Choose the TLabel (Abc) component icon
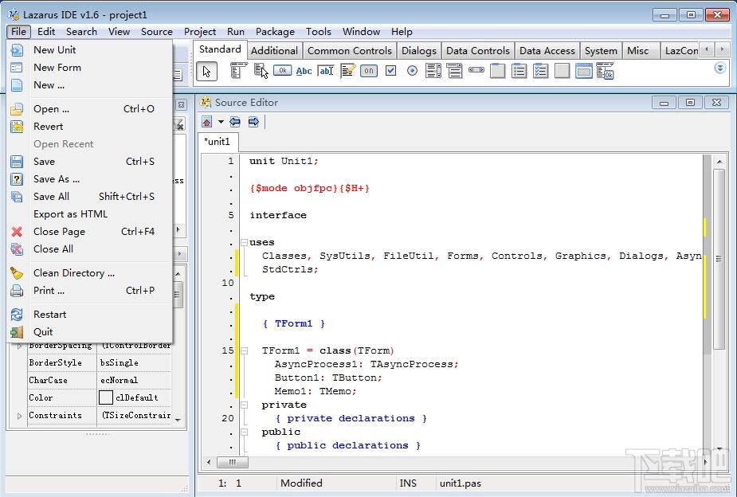The height and width of the screenshot is (497, 737). (x=304, y=71)
